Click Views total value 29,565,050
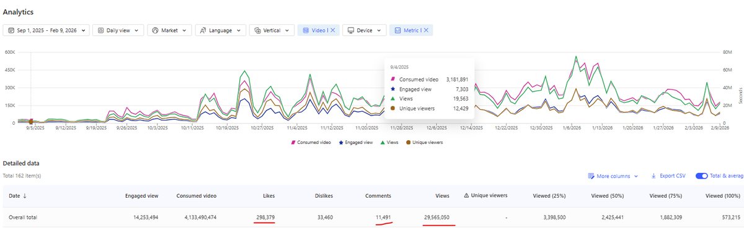Viewport: 744px width, 228px height. [436, 217]
